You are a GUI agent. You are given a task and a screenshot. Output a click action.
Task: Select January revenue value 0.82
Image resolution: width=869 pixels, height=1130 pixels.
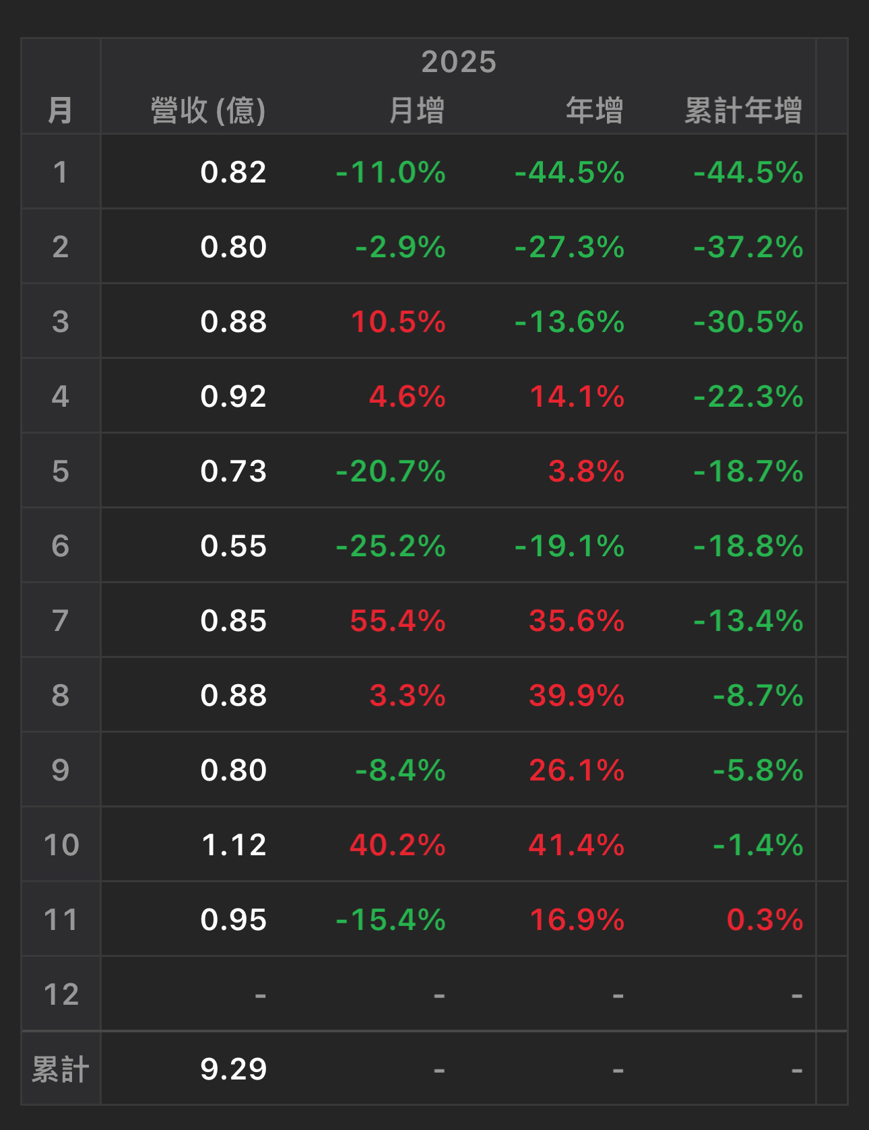[x=234, y=172]
